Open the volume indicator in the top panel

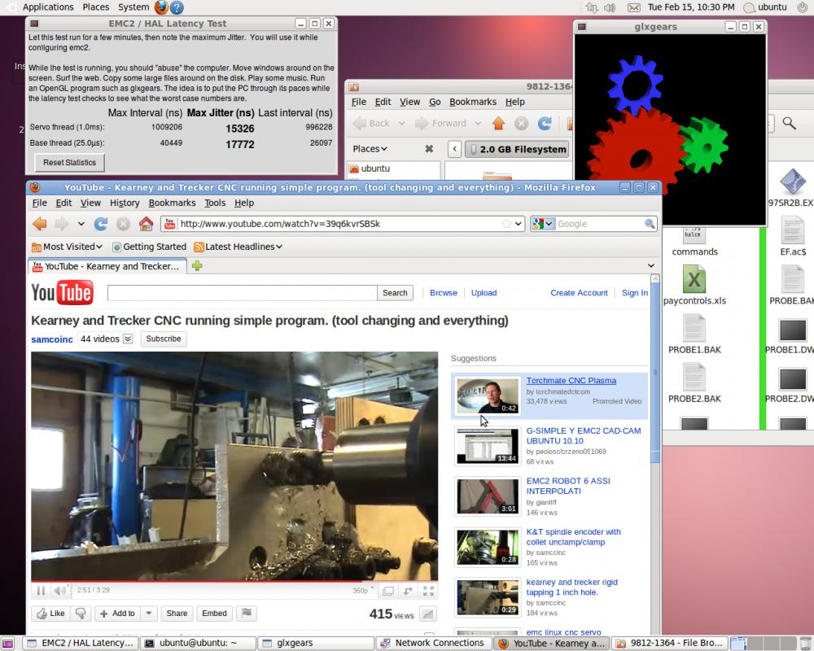coord(610,7)
